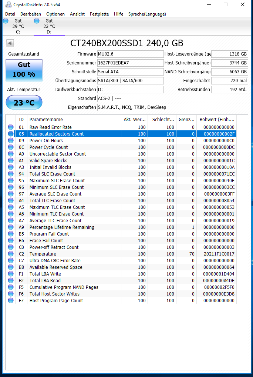Screen dimensions: 253x377
Task: Click status orb of Uncorrectable Sector Count row
Action: coord(11,154)
